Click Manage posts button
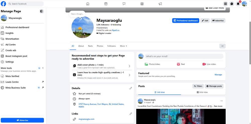The height and width of the screenshot is (124, 251). (214, 86)
